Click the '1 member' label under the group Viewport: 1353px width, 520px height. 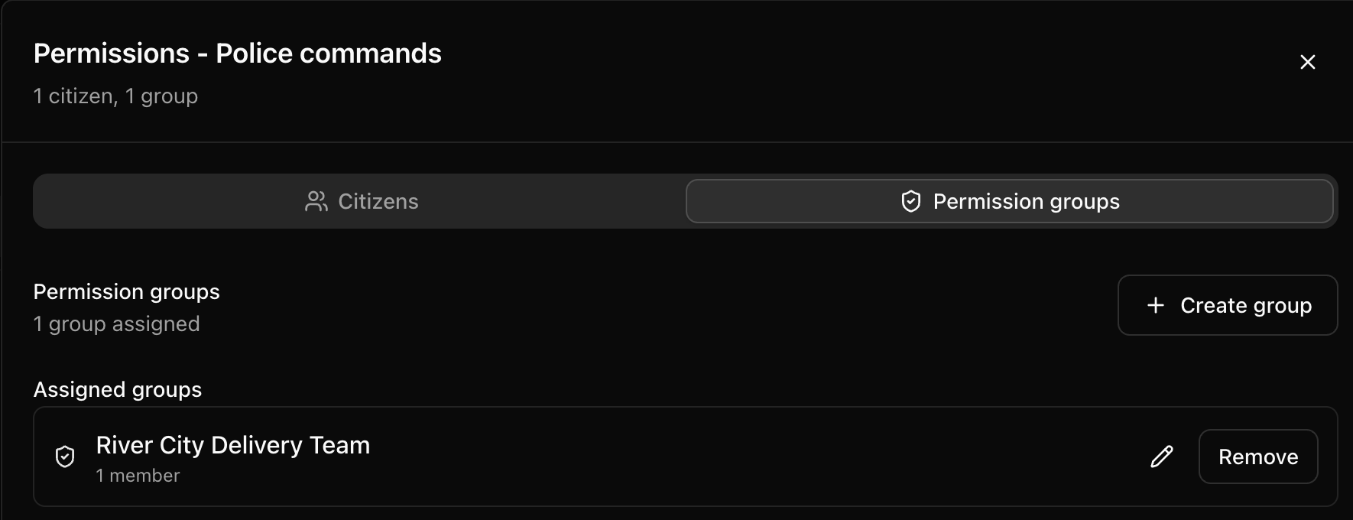pyautogui.click(x=138, y=476)
